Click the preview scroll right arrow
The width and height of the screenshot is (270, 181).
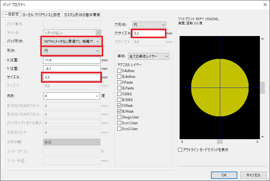(257, 142)
